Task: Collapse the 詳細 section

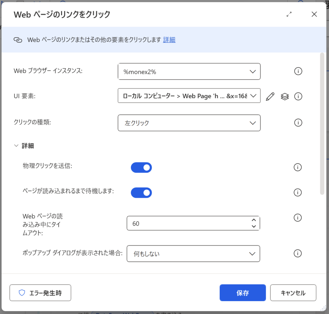Action: pyautogui.click(x=16, y=146)
